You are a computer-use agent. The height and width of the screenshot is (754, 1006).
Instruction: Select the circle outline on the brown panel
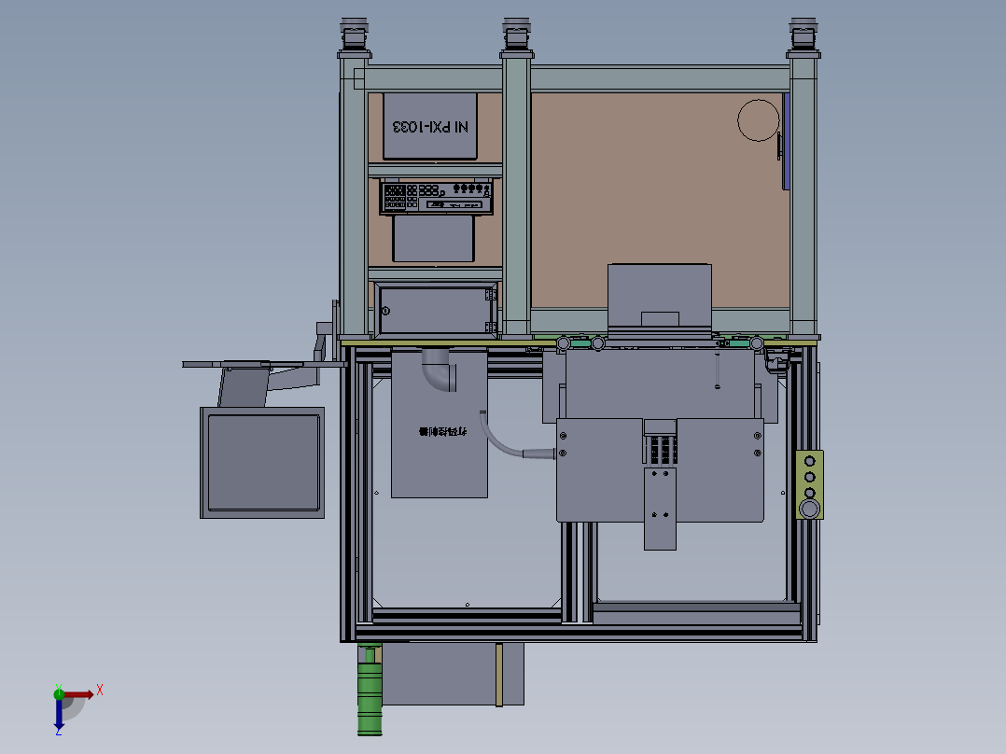coord(759,120)
